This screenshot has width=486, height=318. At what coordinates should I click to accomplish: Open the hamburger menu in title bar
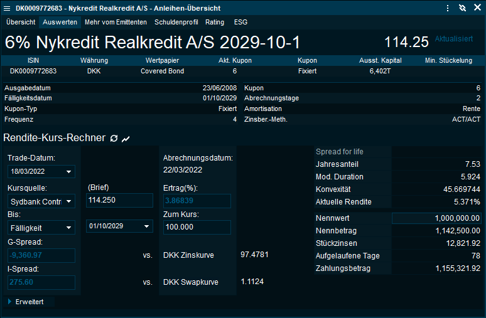click(447, 8)
